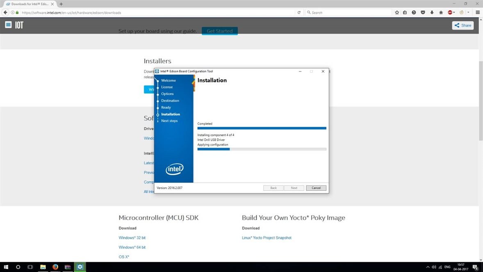
Task: Click the Share button on the page
Action: (462, 25)
